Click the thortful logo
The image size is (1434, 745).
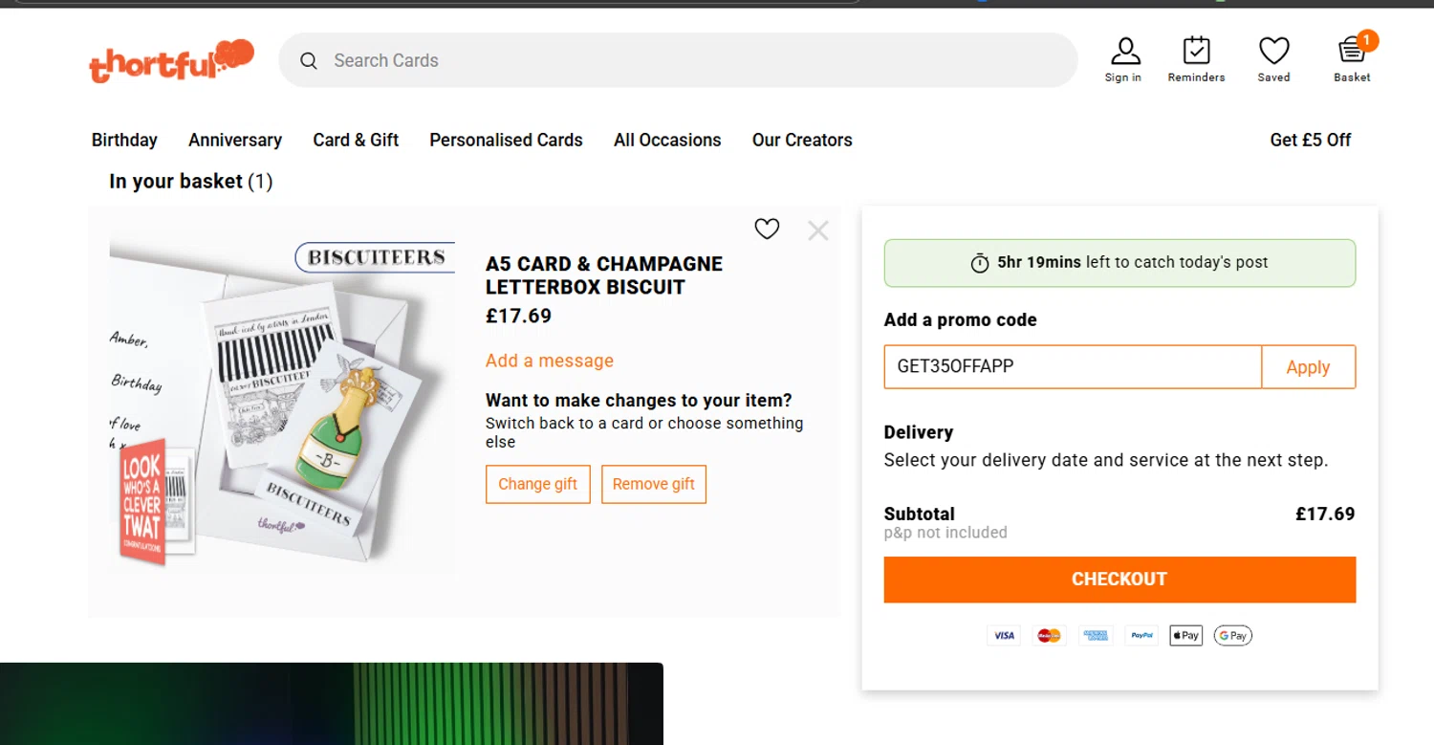[x=171, y=61]
